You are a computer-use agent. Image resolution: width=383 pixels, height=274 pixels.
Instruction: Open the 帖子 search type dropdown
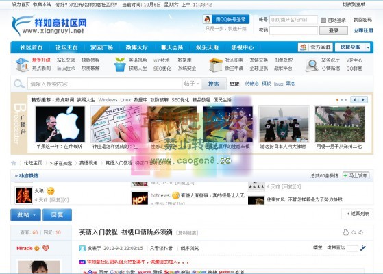click(192, 84)
